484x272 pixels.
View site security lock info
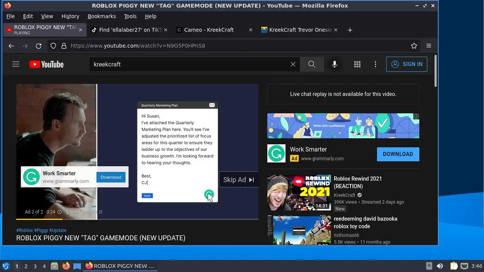(64, 46)
